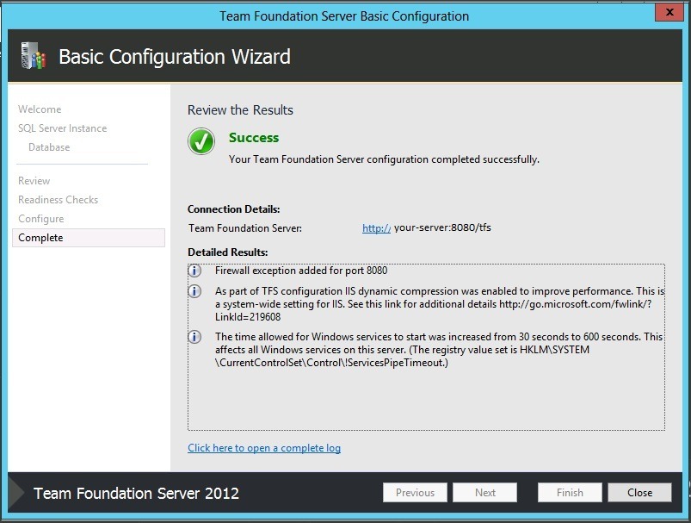
Task: Click info icon beside firewall exception message
Action: coord(195,271)
